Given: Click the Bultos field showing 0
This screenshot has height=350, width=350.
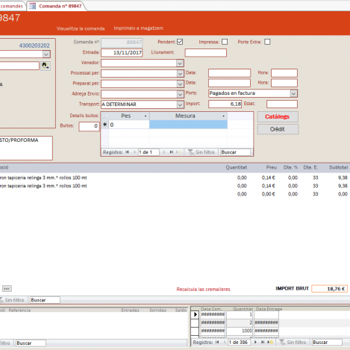Looking at the screenshot, I should click(x=89, y=126).
